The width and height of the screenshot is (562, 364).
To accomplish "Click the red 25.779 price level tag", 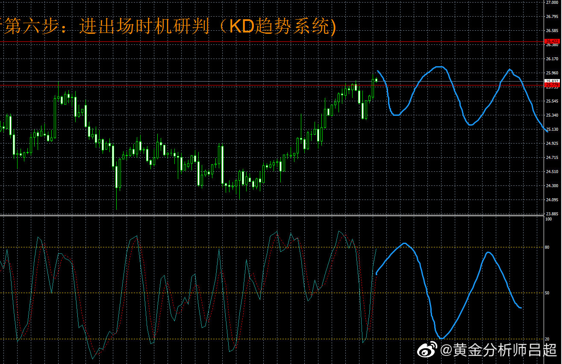I will 552,85.
